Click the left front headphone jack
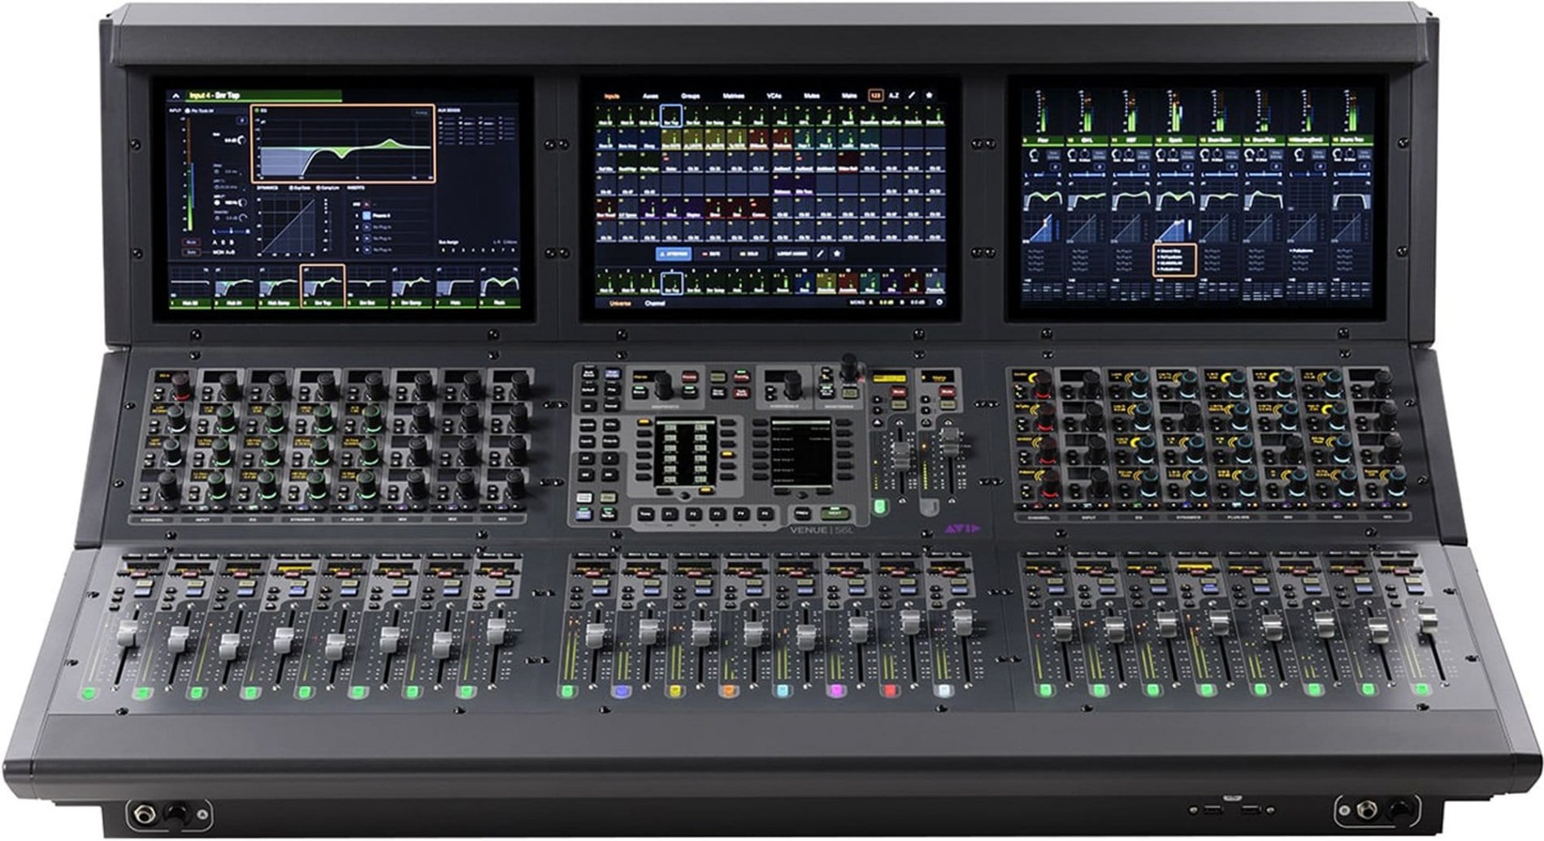 click(145, 813)
